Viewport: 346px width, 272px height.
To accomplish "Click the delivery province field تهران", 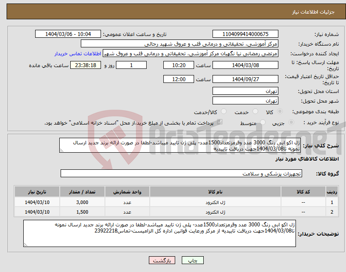I will [x=245, y=91].
